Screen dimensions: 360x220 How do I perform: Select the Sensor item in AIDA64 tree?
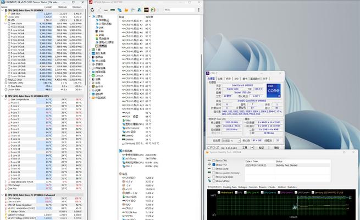click(x=101, y=46)
